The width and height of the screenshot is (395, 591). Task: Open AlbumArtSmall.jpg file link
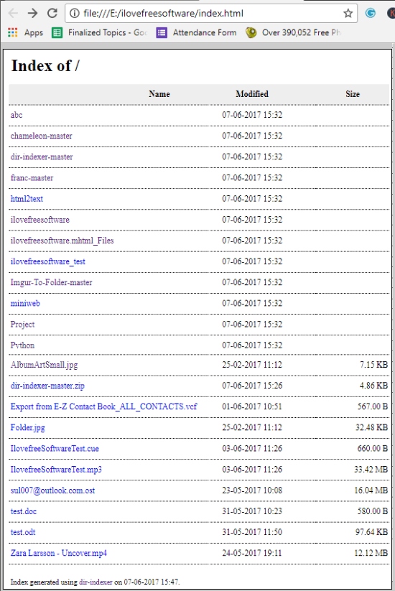point(44,365)
